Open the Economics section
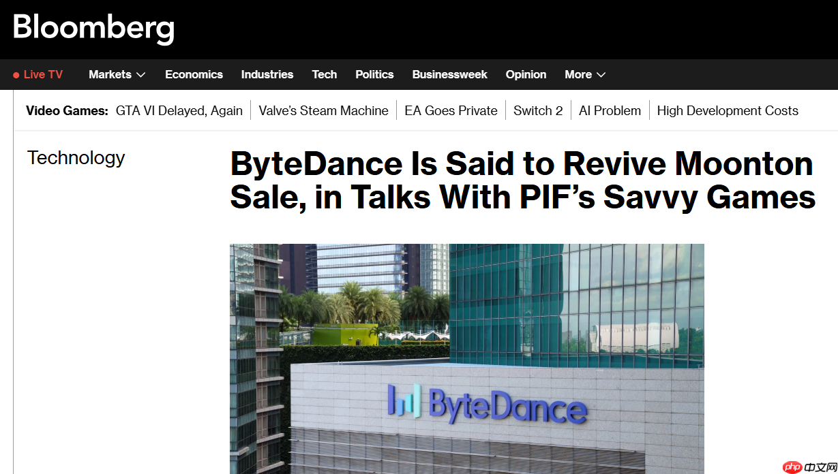Screen dimensions: 838x474 click(194, 75)
